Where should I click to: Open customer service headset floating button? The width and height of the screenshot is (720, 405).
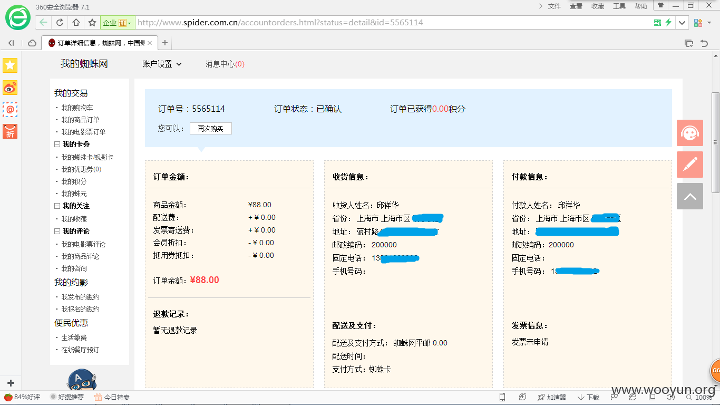click(x=690, y=133)
